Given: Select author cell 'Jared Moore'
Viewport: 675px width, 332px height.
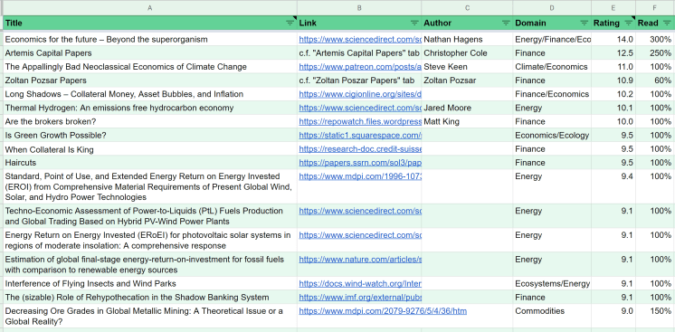Looking at the screenshot, I should 467,108.
